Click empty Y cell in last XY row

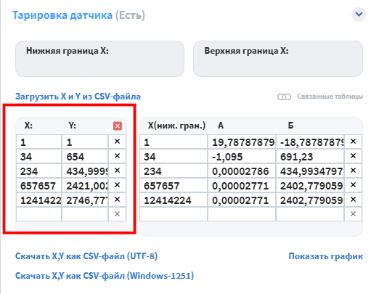pyautogui.click(x=85, y=214)
